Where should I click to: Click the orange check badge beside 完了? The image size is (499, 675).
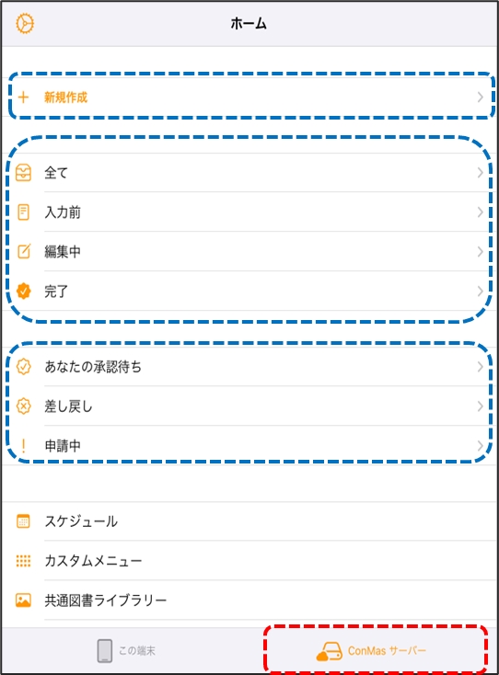click(x=24, y=291)
